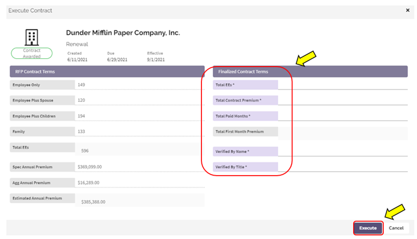This screenshot has height=239, width=417.
Task: Click the Dunder Mifflin Paper Company, Inc. title
Action: pos(123,33)
